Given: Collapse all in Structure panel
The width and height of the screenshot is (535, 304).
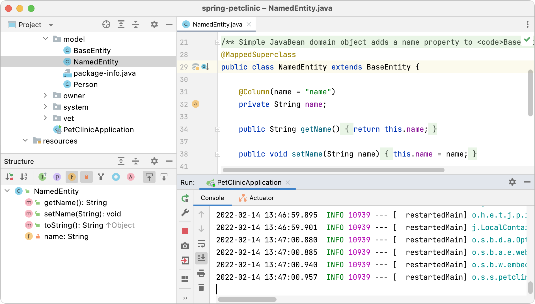Looking at the screenshot, I should pos(136,161).
